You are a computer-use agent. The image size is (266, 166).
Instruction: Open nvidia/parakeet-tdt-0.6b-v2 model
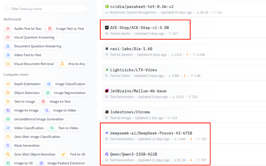point(142,7)
